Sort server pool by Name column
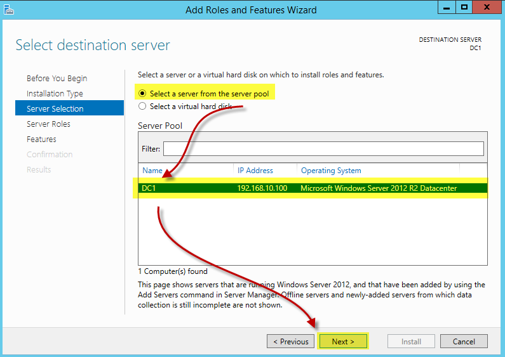Screen dimensions: 505x357 (152, 171)
